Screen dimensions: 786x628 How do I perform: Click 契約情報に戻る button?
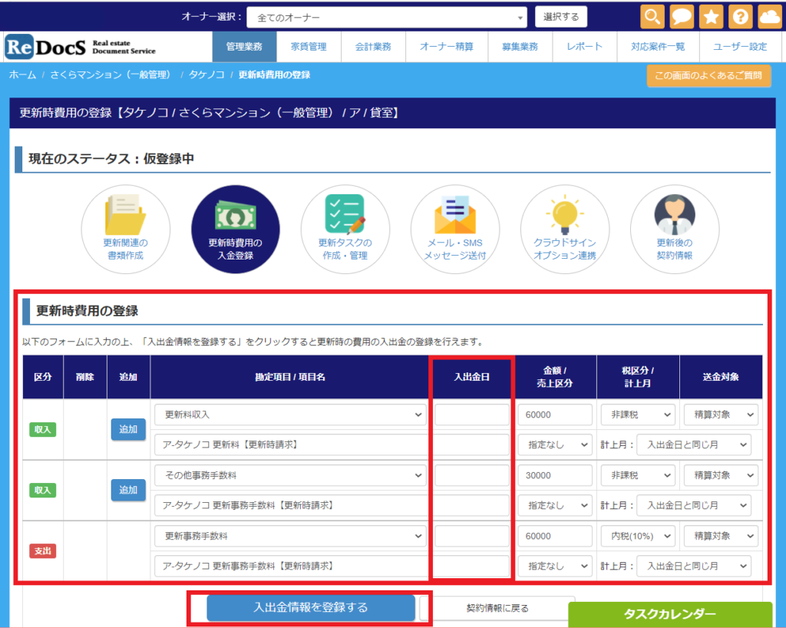coord(497,608)
